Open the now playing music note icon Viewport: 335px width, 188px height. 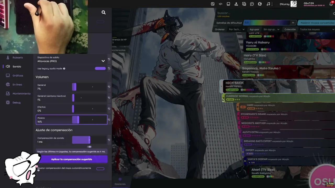coord(268,4)
